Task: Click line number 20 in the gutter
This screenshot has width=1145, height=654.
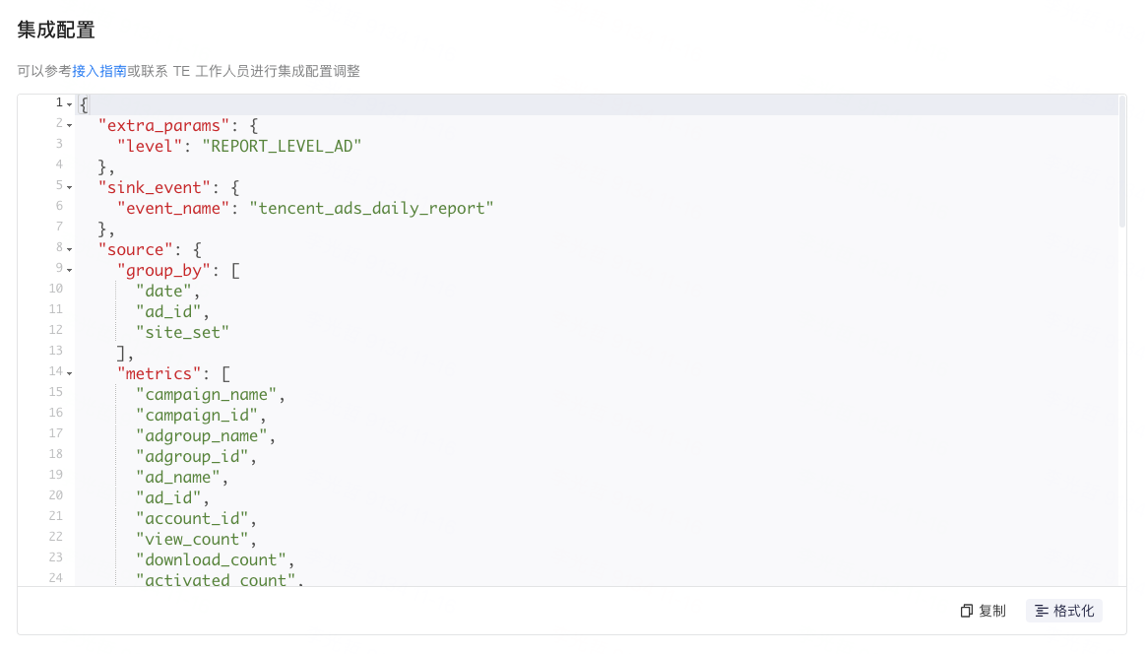Action: [x=55, y=495]
